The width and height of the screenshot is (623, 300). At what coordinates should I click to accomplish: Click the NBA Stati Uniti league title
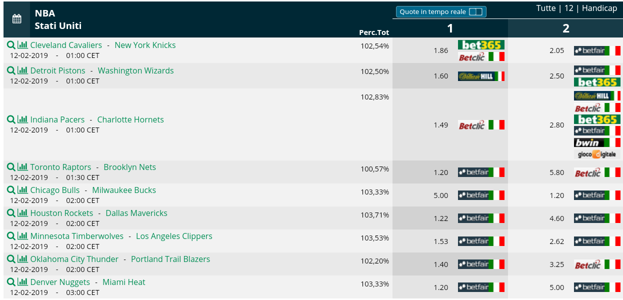[x=58, y=19]
